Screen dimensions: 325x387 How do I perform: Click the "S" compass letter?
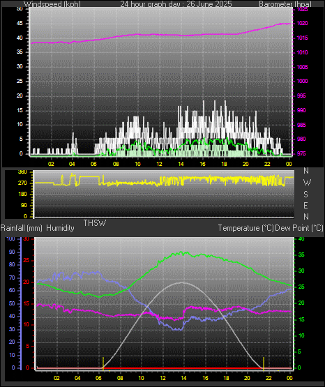click(305, 195)
